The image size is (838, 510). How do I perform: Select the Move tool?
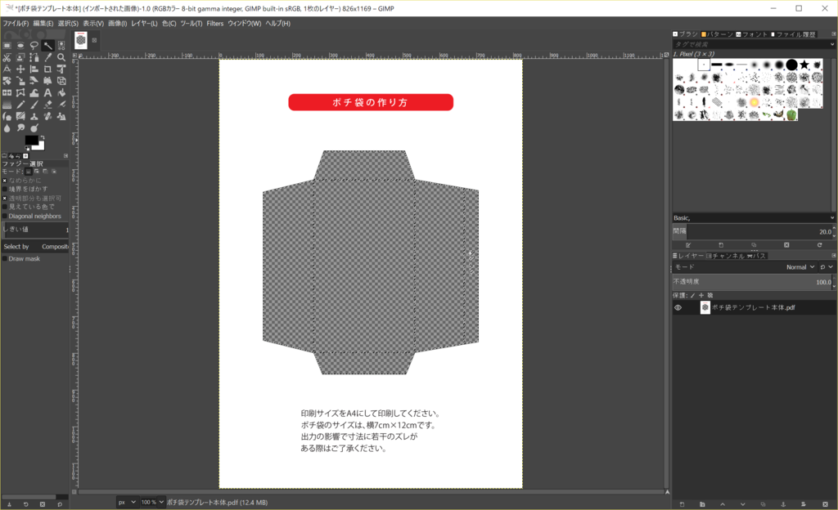point(20,69)
